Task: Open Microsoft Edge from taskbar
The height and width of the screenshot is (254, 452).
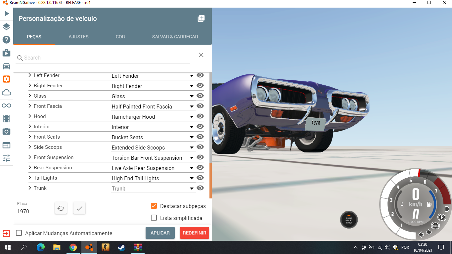Action: (41, 247)
